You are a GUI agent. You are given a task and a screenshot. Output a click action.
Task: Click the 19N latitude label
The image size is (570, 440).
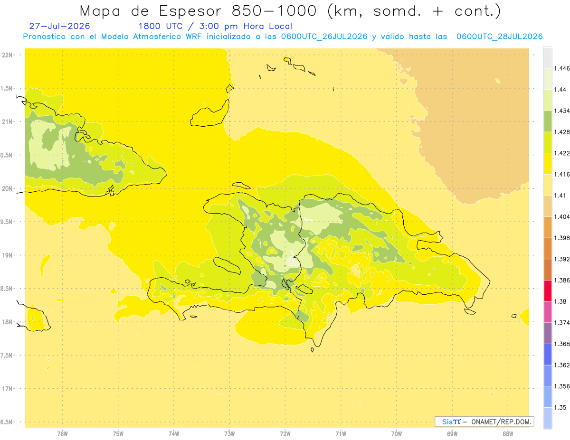(8, 255)
